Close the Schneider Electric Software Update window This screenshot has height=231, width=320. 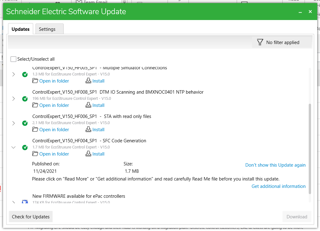point(310,12)
